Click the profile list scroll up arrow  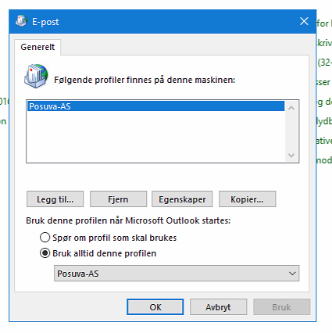tap(291, 108)
